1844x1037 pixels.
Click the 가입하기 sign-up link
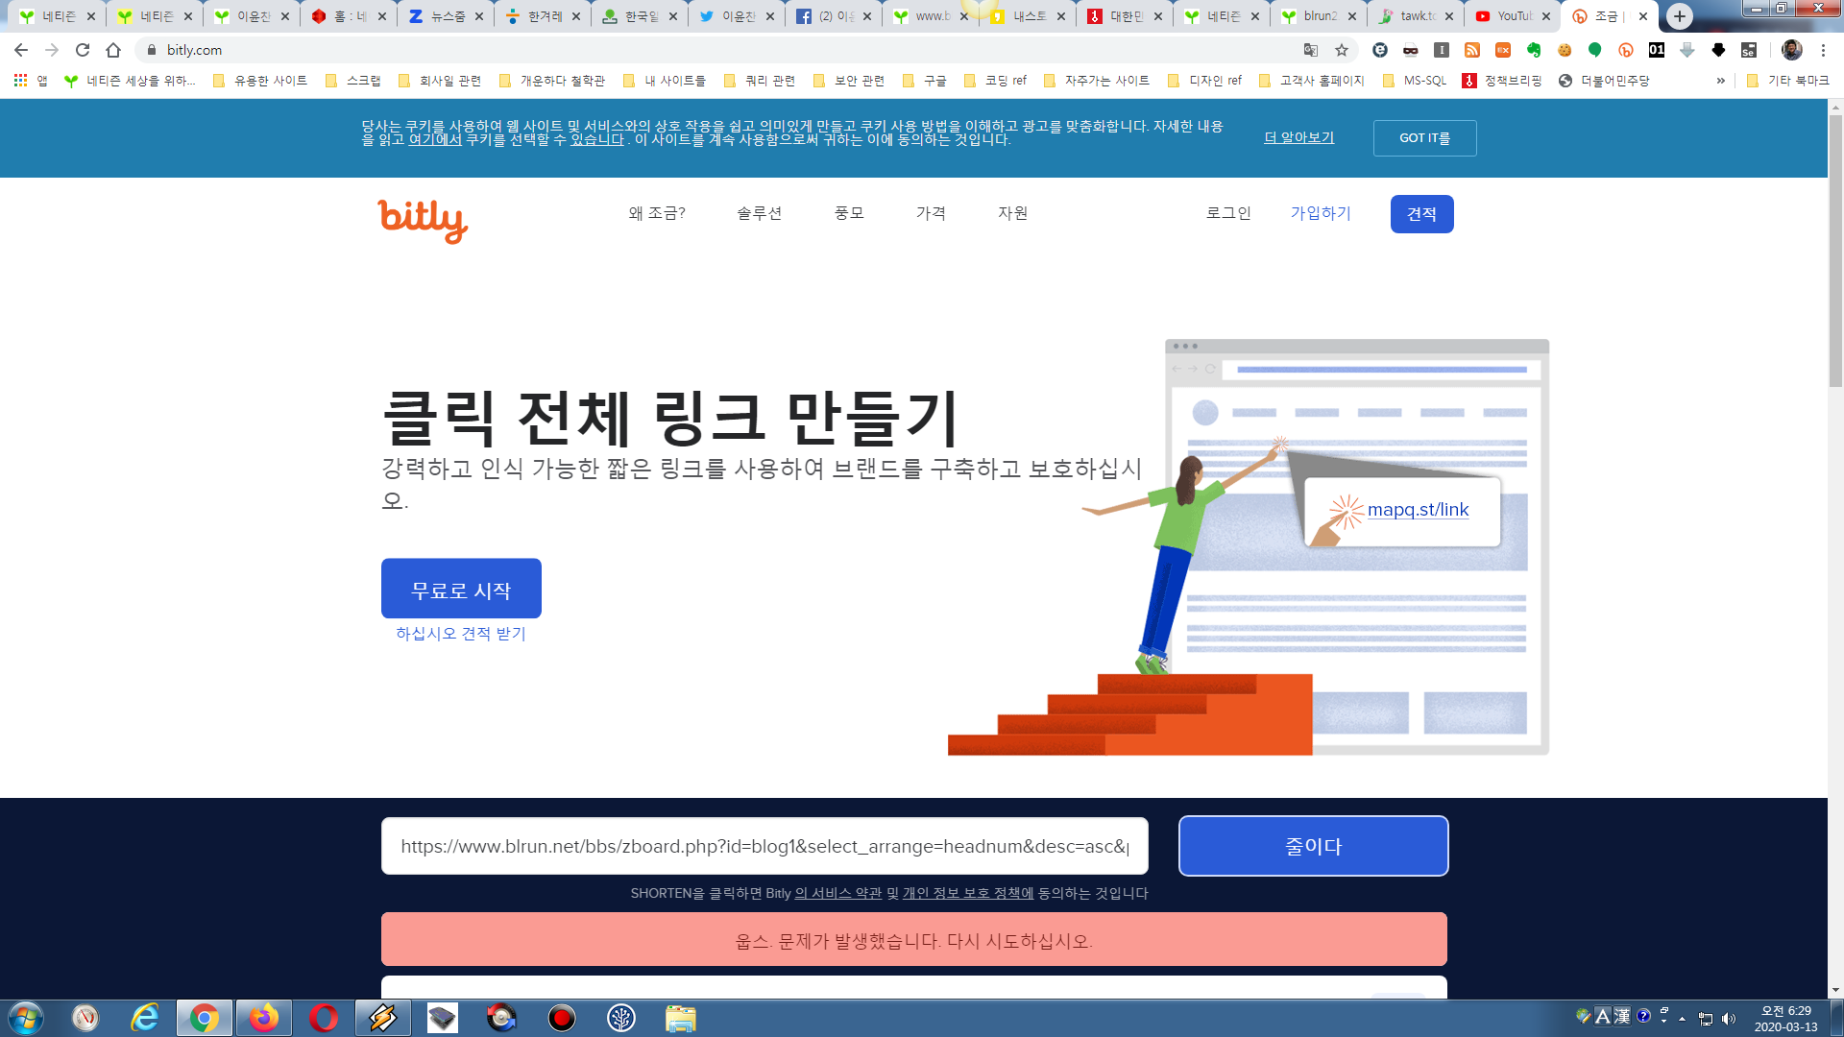click(x=1321, y=213)
